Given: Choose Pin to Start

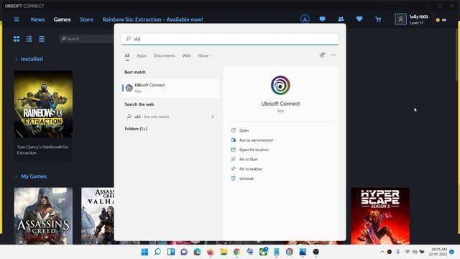Looking at the screenshot, I should tap(248, 159).
